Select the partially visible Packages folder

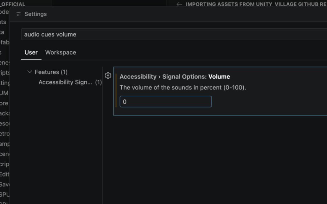pyautogui.click(x=4, y=113)
